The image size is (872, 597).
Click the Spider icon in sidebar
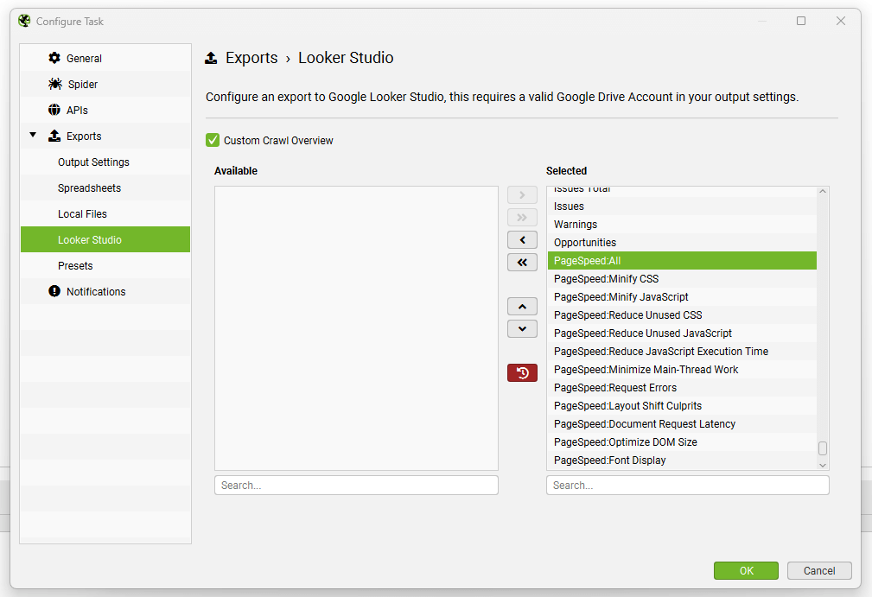click(x=54, y=84)
